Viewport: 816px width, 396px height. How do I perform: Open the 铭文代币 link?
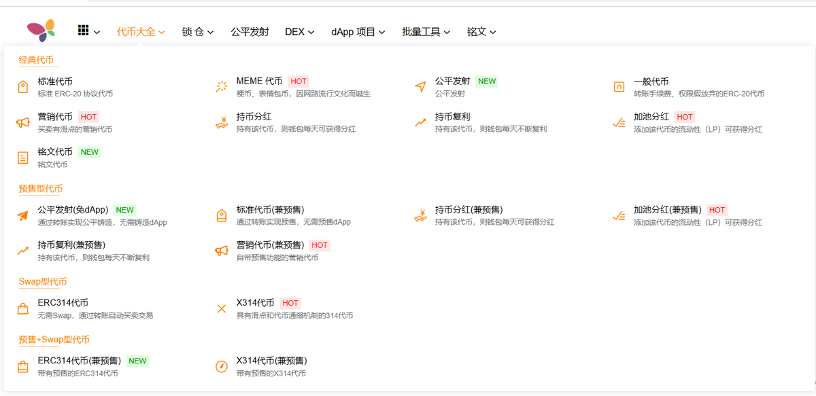coord(55,151)
